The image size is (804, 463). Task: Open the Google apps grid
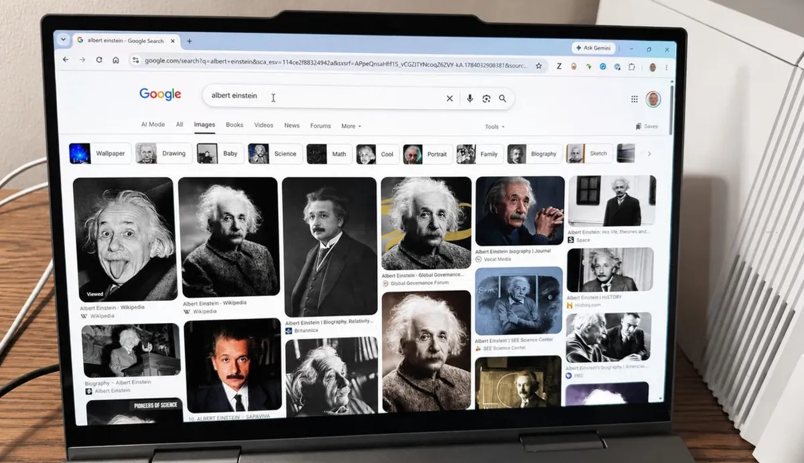click(634, 99)
